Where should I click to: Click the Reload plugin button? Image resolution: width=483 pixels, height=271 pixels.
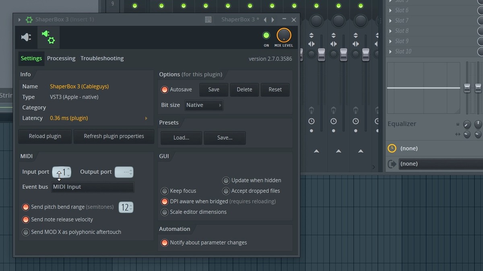pos(45,137)
